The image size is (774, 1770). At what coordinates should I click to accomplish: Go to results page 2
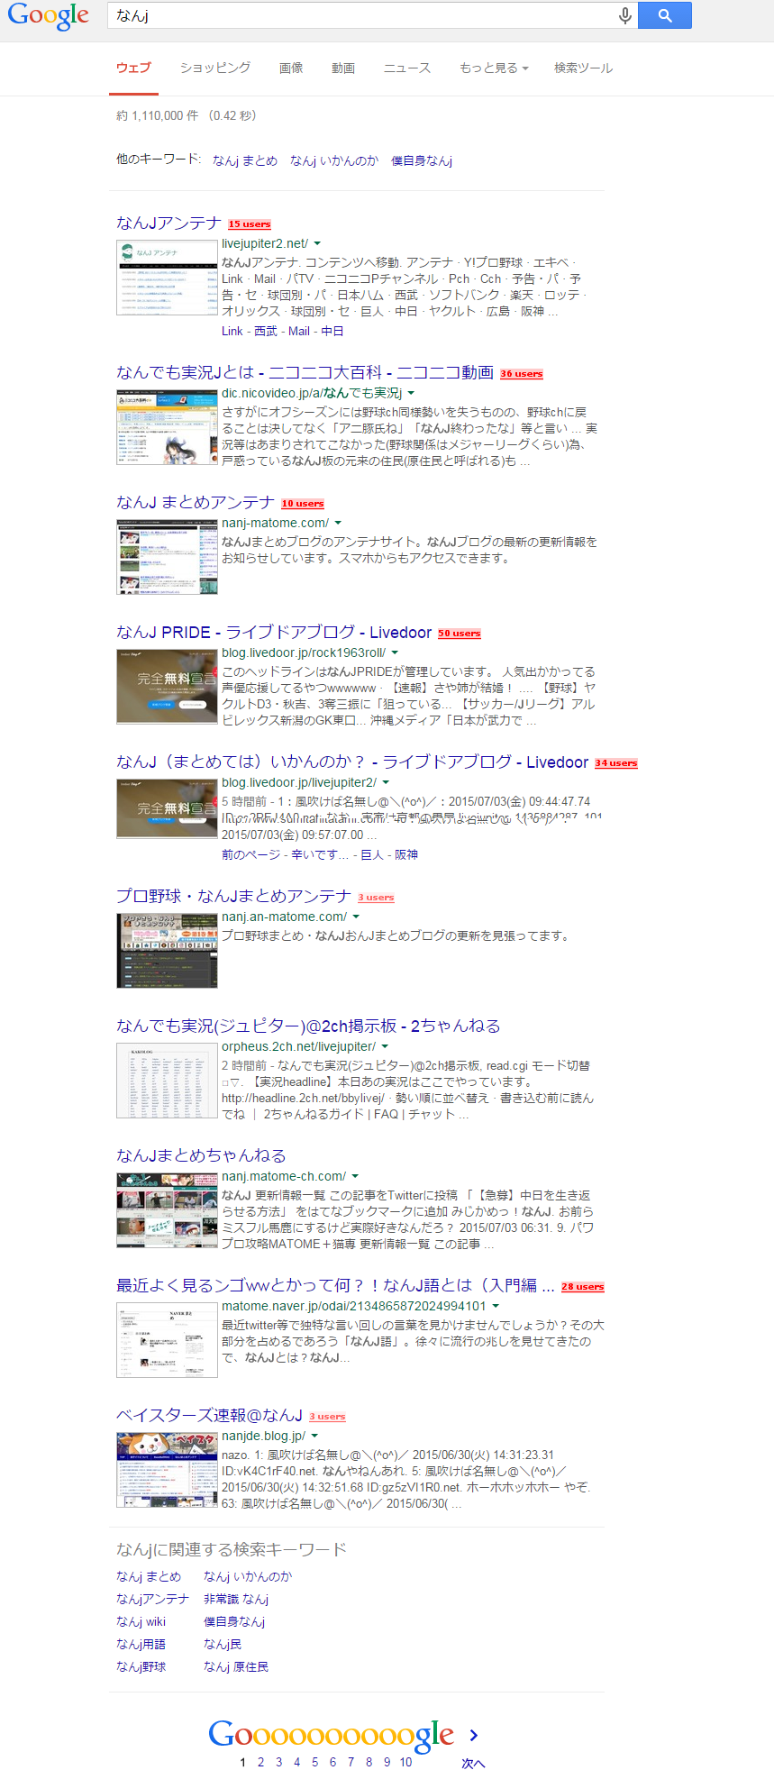point(260,1762)
